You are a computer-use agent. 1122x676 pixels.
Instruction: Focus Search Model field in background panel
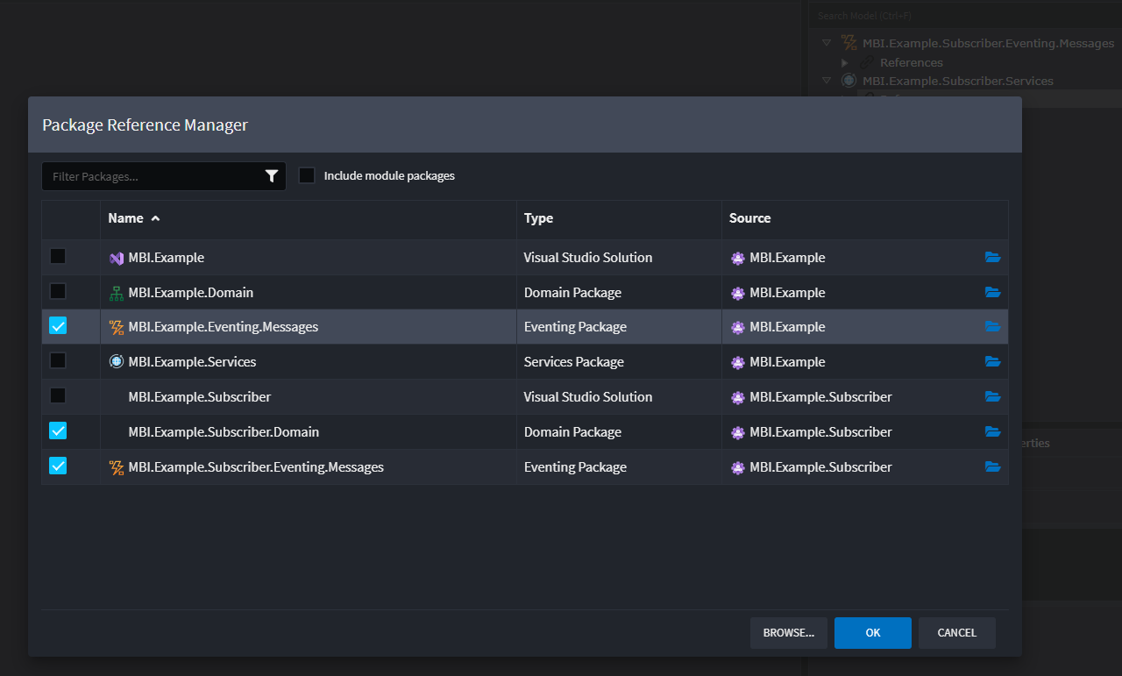(x=964, y=16)
